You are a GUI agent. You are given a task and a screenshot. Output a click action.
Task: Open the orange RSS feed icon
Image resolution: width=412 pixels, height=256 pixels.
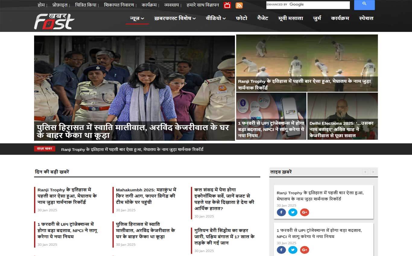coord(239,5)
